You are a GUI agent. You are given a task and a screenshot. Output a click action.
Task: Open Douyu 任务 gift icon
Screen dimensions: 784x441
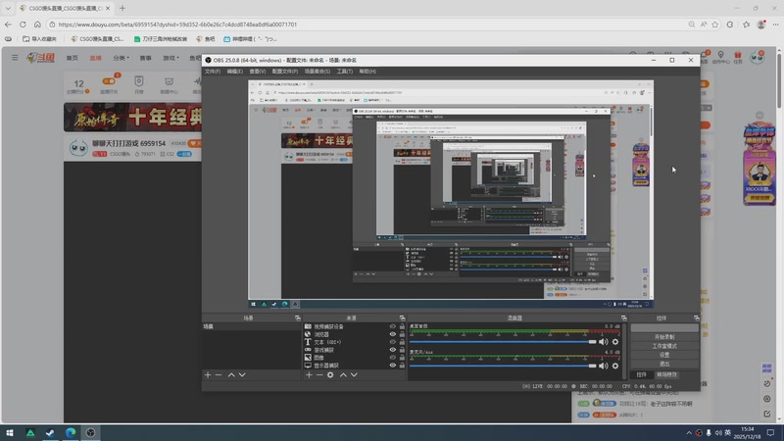pos(738,57)
